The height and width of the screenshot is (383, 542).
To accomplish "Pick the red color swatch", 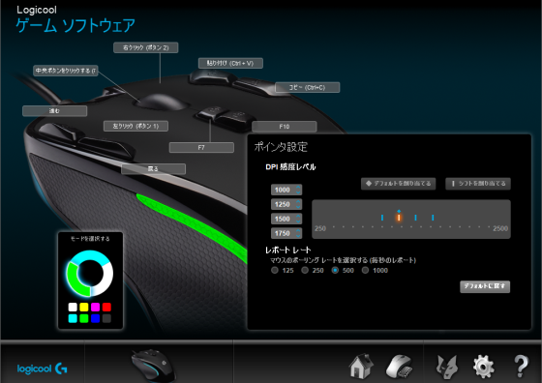I will click(106, 307).
